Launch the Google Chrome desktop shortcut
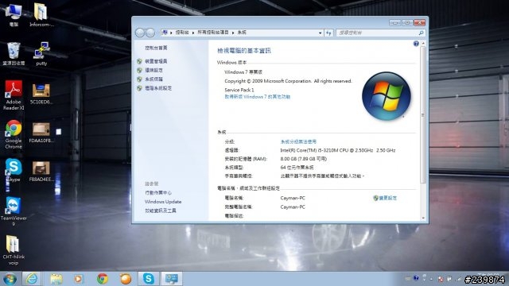The width and height of the screenshot is (509, 286). click(x=14, y=134)
